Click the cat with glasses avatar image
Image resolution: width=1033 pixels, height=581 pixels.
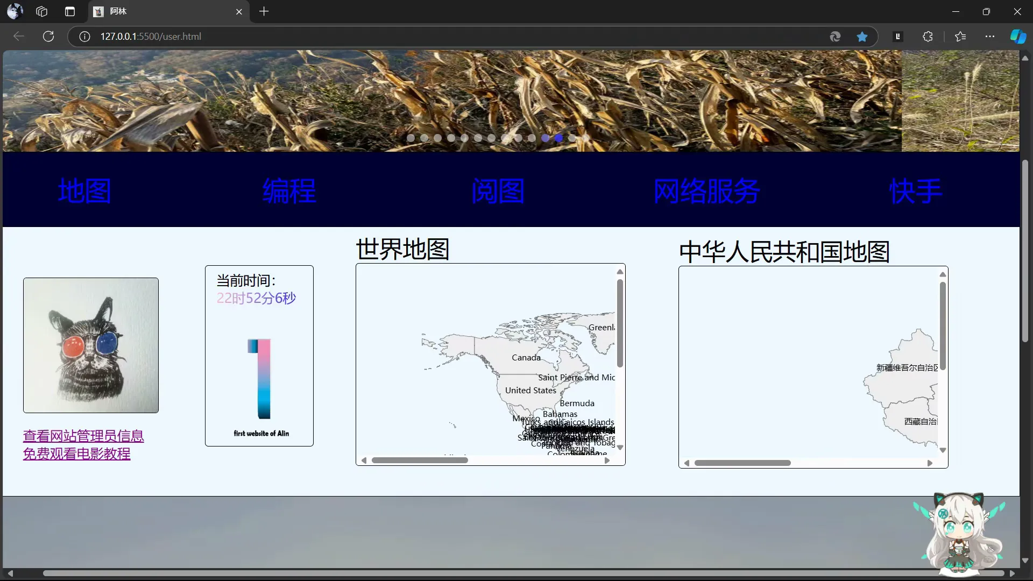[91, 345]
